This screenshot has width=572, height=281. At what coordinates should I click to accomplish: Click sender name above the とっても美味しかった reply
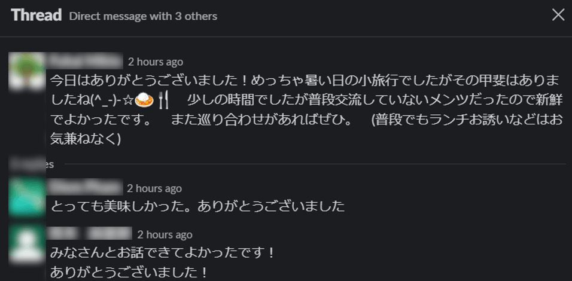pos(85,188)
